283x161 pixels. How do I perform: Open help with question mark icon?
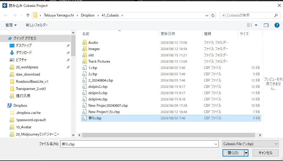tap(277, 25)
